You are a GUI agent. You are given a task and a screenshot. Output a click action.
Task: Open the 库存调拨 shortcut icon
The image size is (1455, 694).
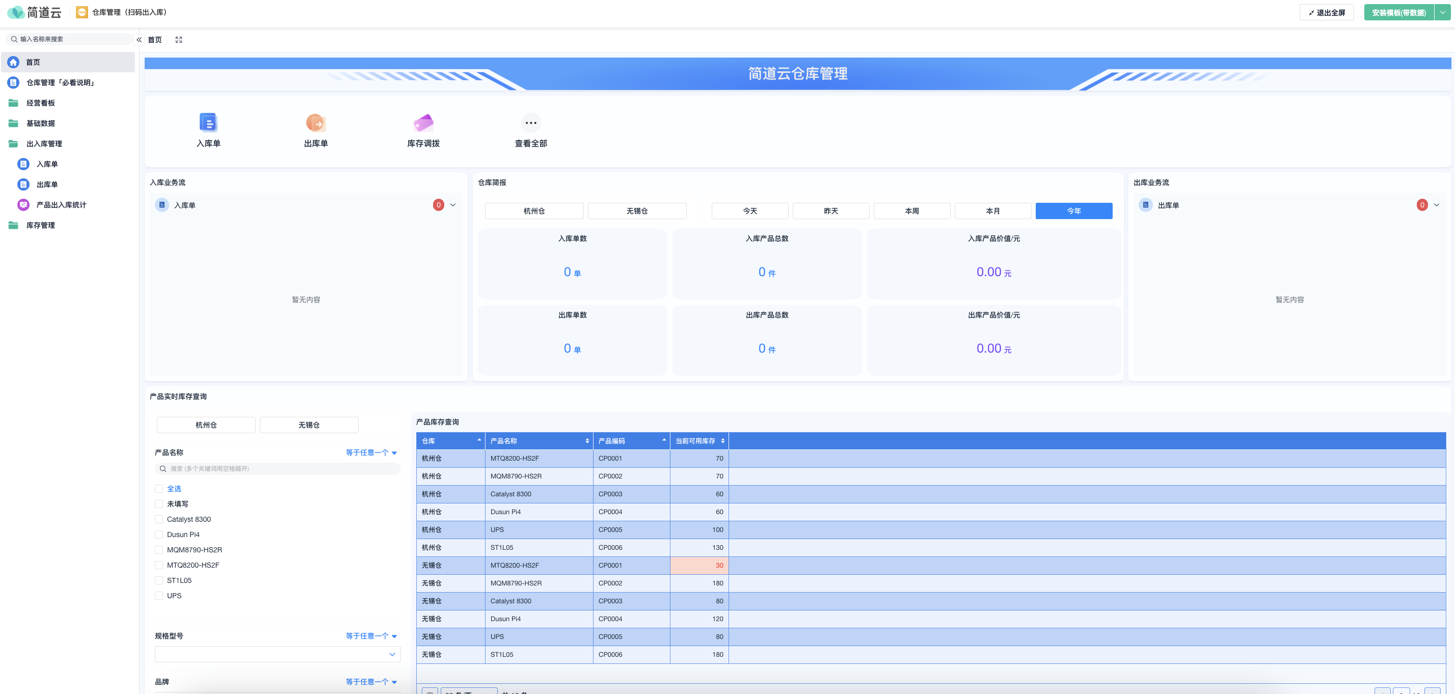coord(423,123)
